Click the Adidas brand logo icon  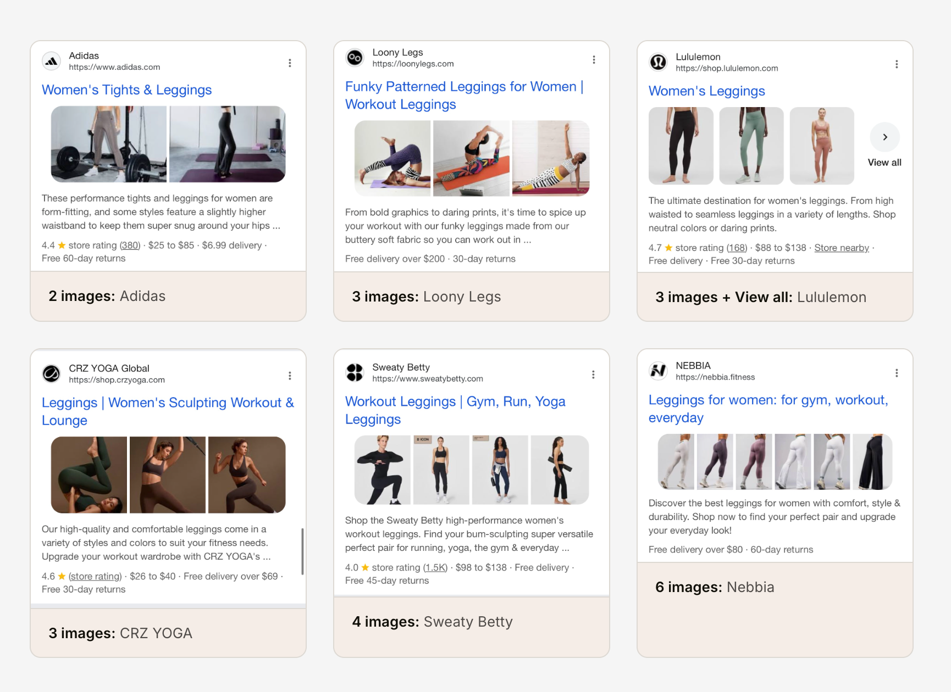(52, 61)
